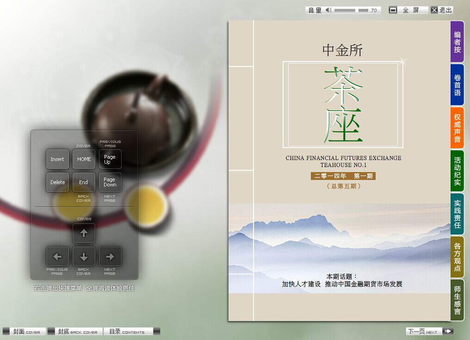Click the HOME button in the shortcut overlay
This screenshot has height=340, width=470.
pyautogui.click(x=84, y=159)
